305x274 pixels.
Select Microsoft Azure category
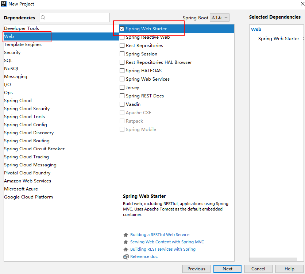pos(61,189)
